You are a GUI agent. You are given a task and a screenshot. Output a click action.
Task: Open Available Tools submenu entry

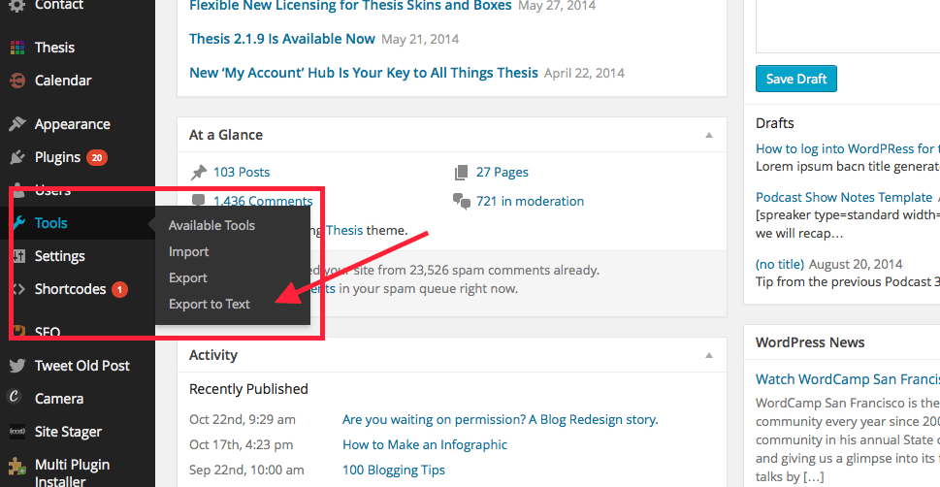(x=211, y=225)
